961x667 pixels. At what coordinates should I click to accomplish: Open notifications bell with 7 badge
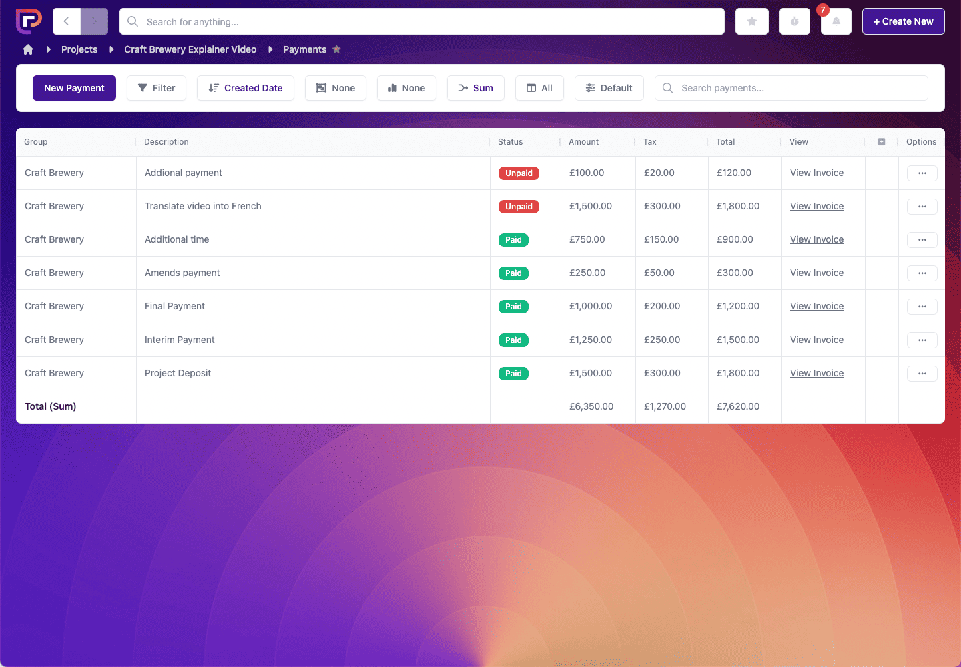pos(836,21)
